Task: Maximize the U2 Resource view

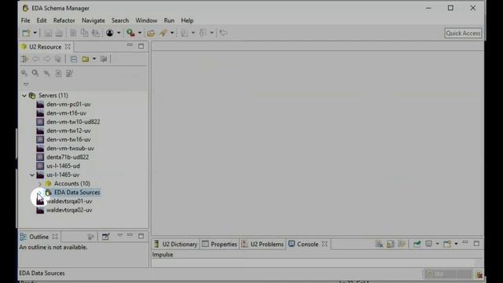Action: pyautogui.click(x=141, y=46)
